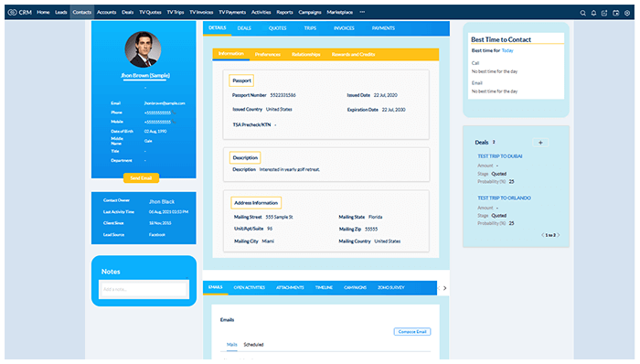Open the Deals module in top navigation
The height and width of the screenshot is (364, 640).
click(x=127, y=12)
